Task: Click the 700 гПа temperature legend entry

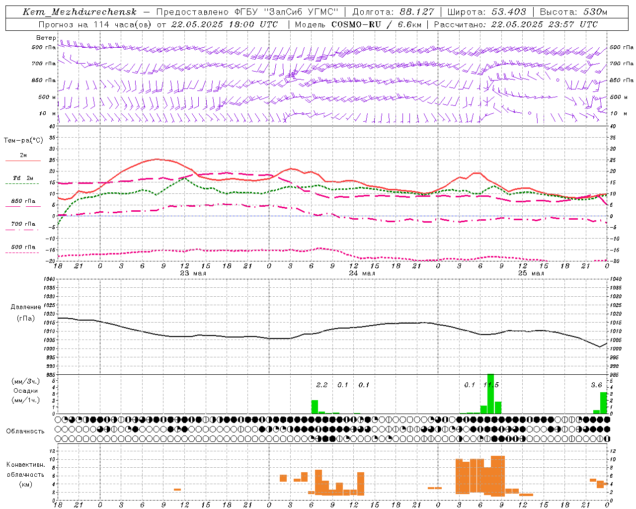Action: point(23,224)
